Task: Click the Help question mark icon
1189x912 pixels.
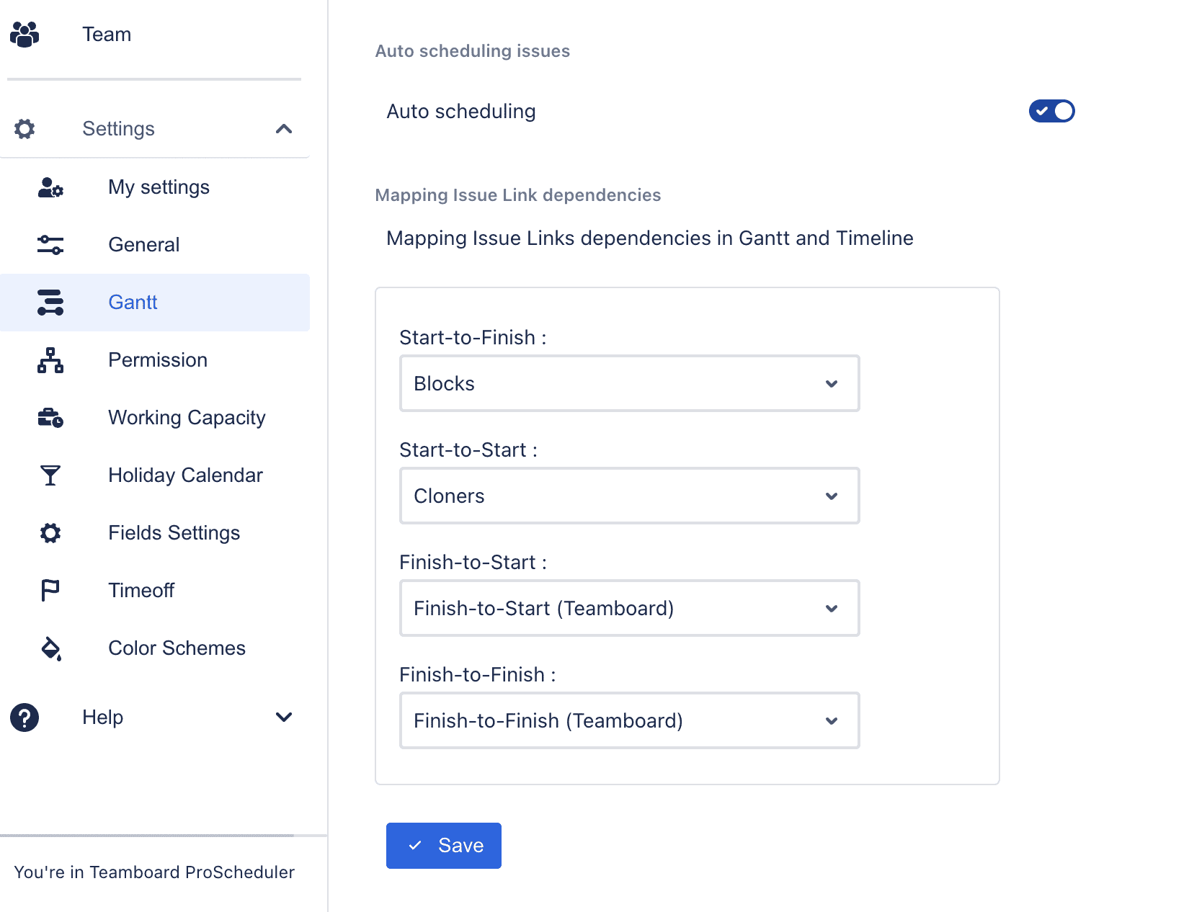Action: [x=25, y=717]
